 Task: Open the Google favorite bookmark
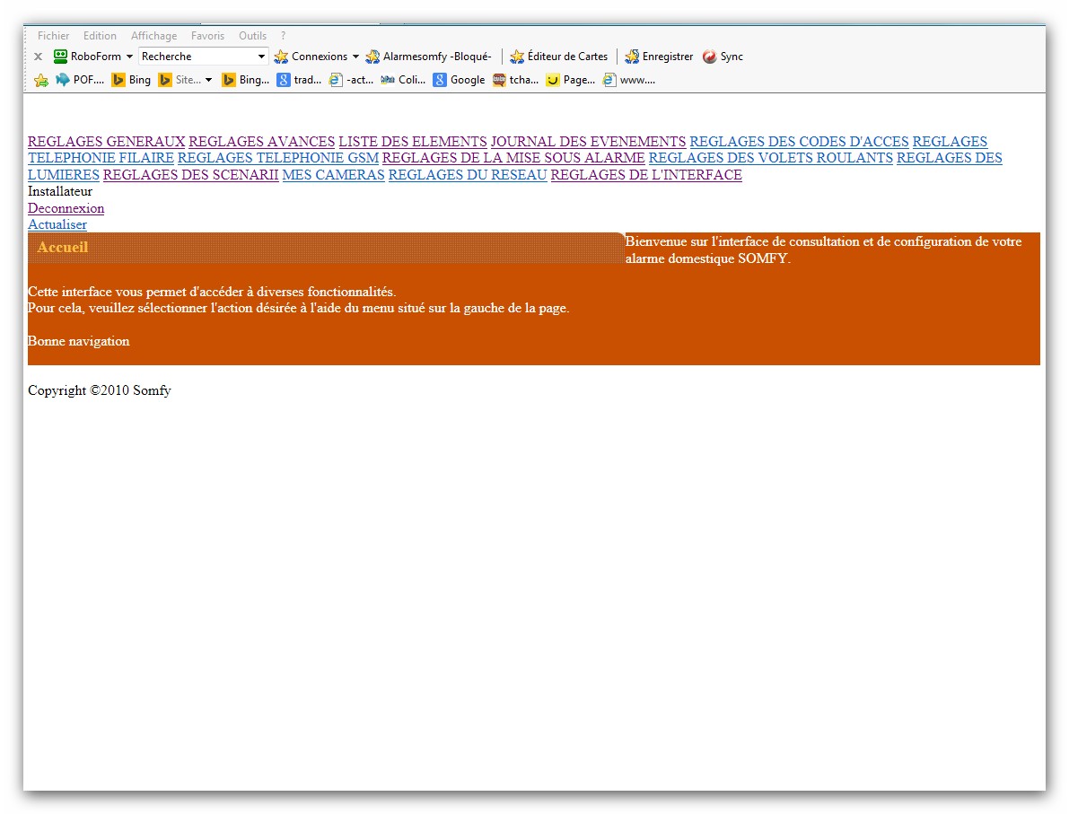coord(459,80)
